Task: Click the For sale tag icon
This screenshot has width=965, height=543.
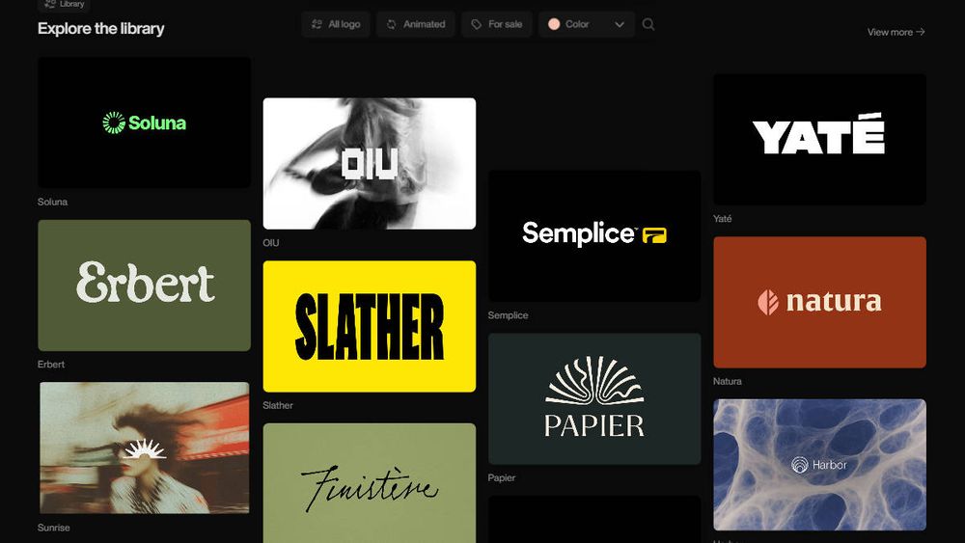Action: pyautogui.click(x=477, y=24)
